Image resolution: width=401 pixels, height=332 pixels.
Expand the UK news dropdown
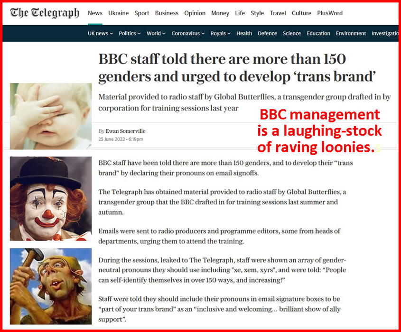click(x=100, y=34)
